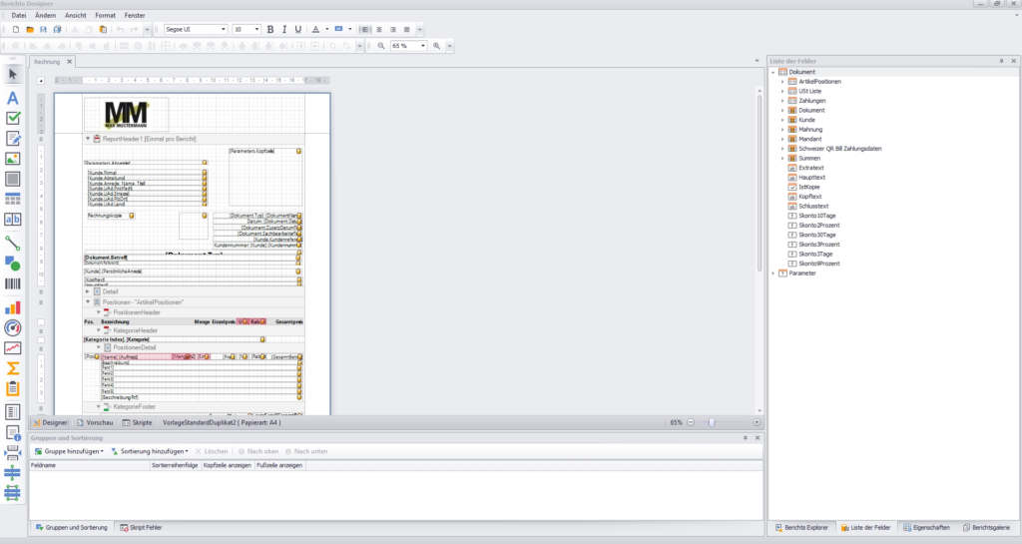Select the Shape control tool
Image resolution: width=1022 pixels, height=544 pixels.
pos(12,264)
